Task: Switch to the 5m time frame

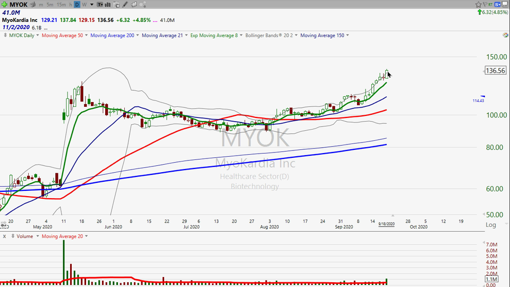Action: pyautogui.click(x=50, y=5)
